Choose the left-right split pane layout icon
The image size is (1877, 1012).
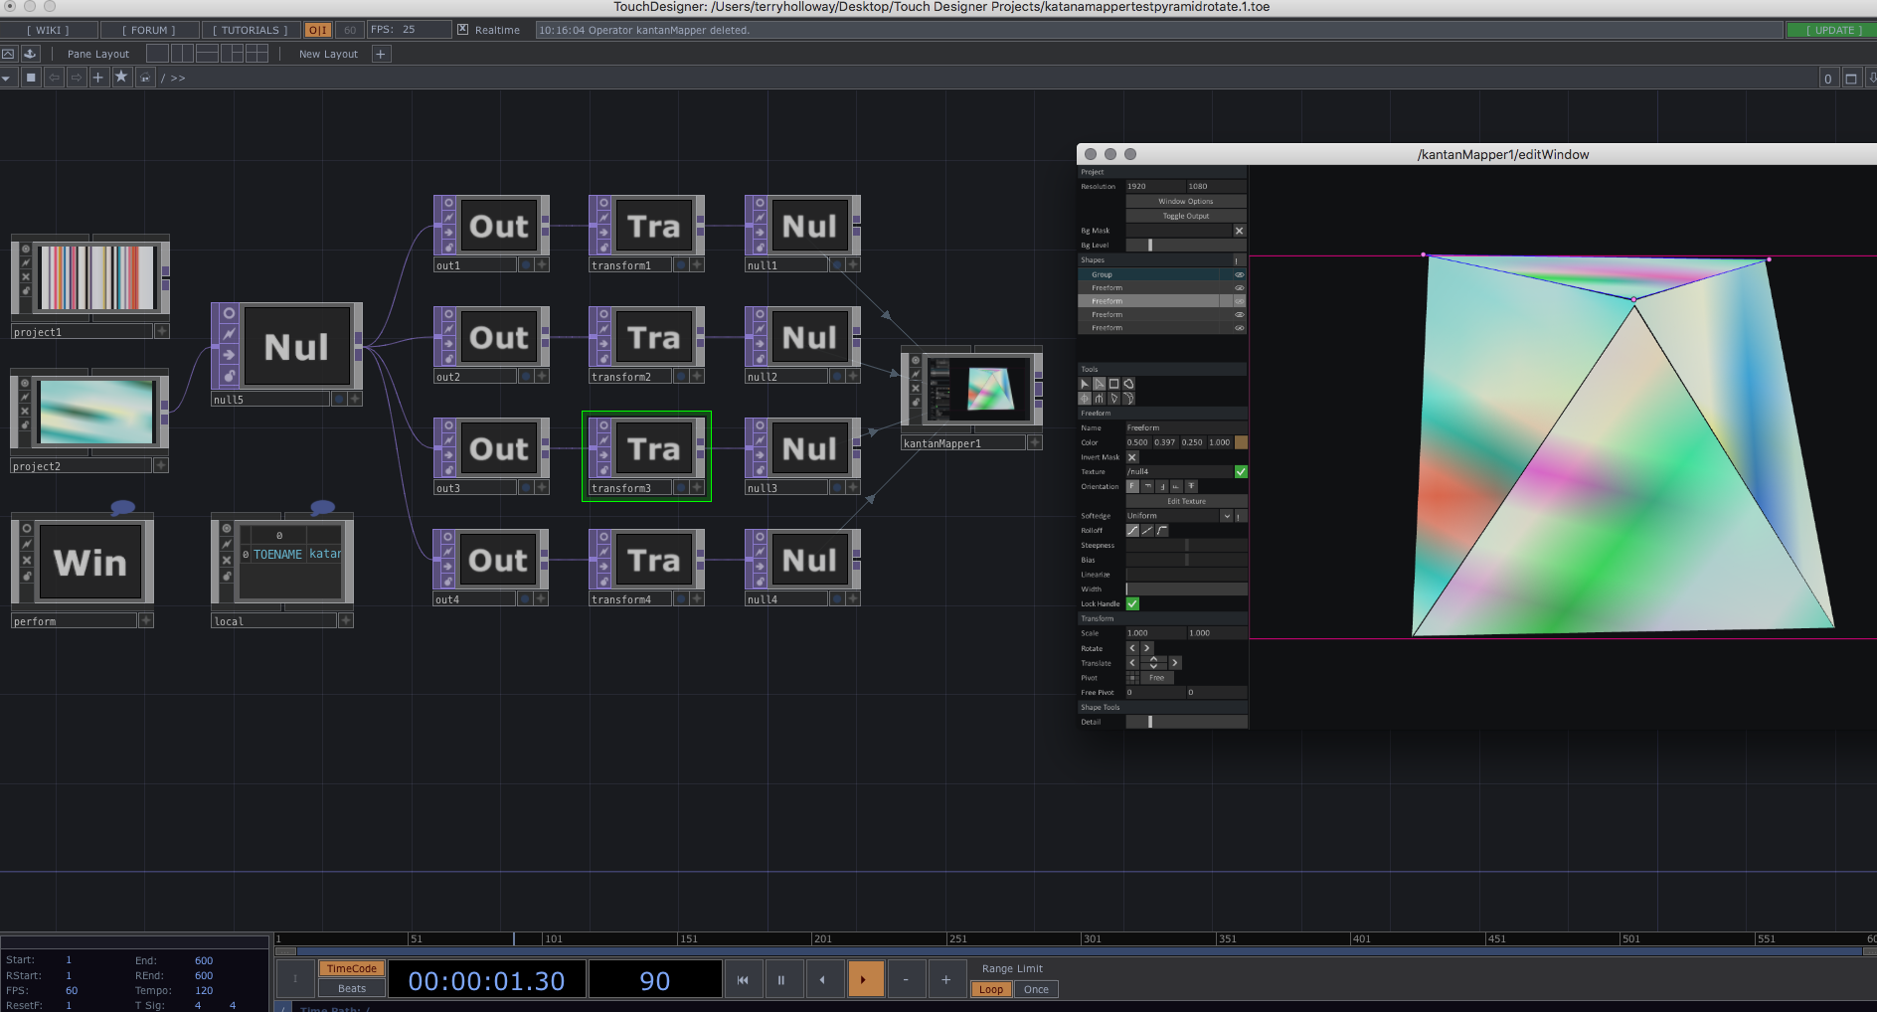tap(182, 54)
